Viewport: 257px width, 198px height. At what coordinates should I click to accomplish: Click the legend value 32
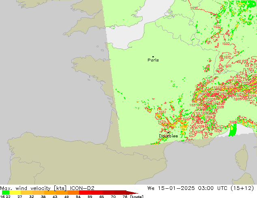tap(32, 197)
